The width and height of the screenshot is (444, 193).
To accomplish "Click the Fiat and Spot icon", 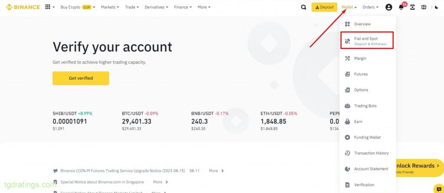I will 347,41.
